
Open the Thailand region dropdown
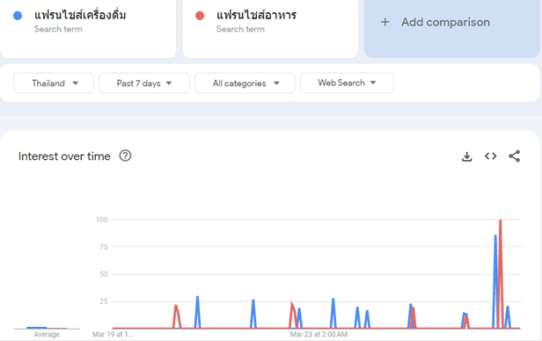click(x=54, y=83)
